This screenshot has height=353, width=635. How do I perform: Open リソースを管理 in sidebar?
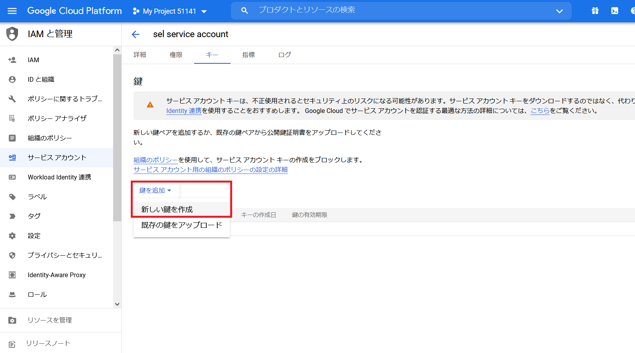[x=61, y=320]
